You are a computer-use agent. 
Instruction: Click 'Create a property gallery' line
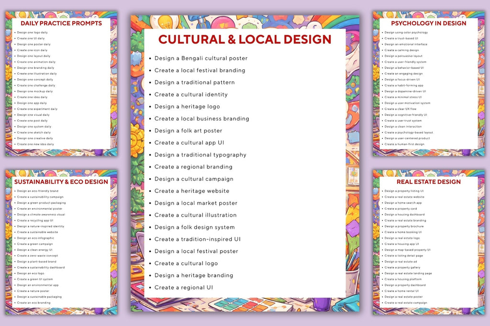click(402, 268)
